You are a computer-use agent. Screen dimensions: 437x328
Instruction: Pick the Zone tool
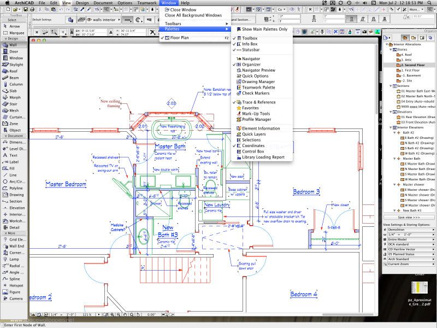[x=14, y=123]
